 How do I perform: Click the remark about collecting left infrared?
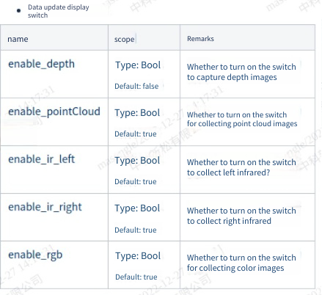point(241,167)
